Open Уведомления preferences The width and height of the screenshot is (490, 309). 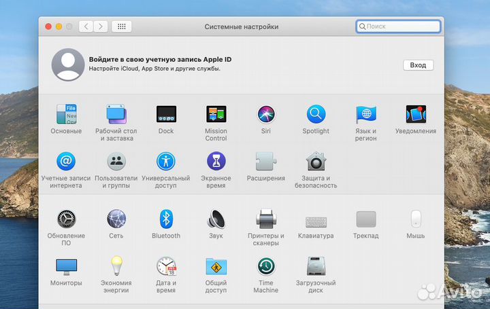tap(416, 114)
